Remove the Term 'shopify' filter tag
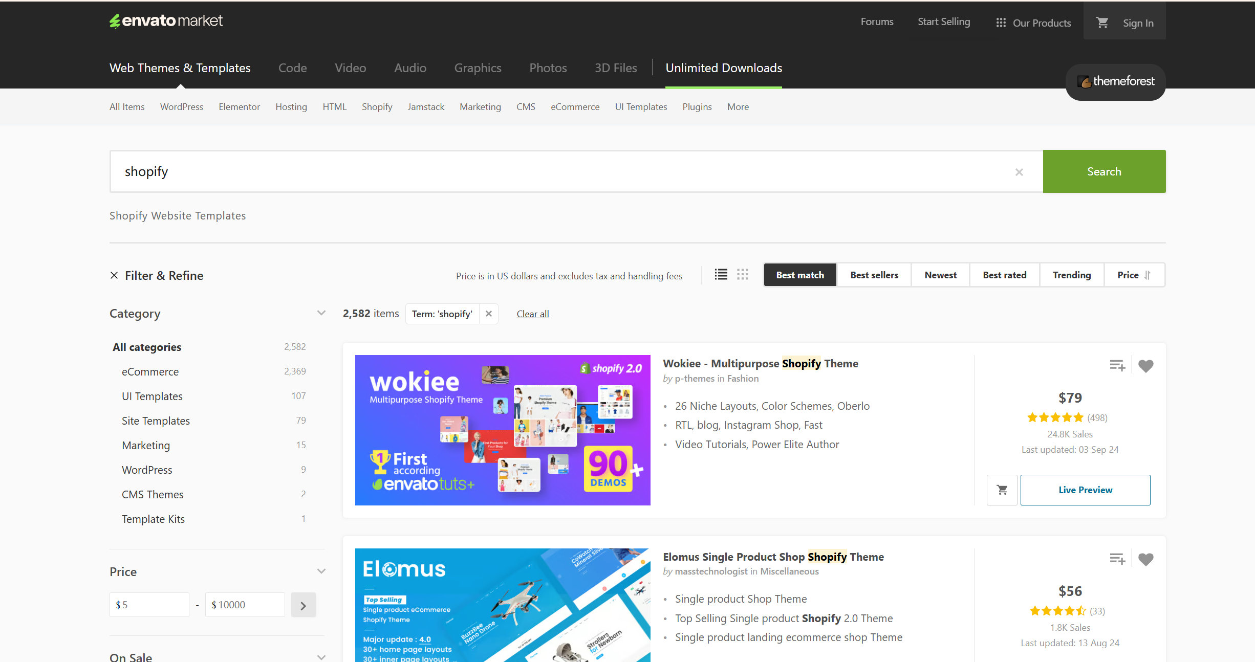This screenshot has width=1255, height=662. pos(489,314)
